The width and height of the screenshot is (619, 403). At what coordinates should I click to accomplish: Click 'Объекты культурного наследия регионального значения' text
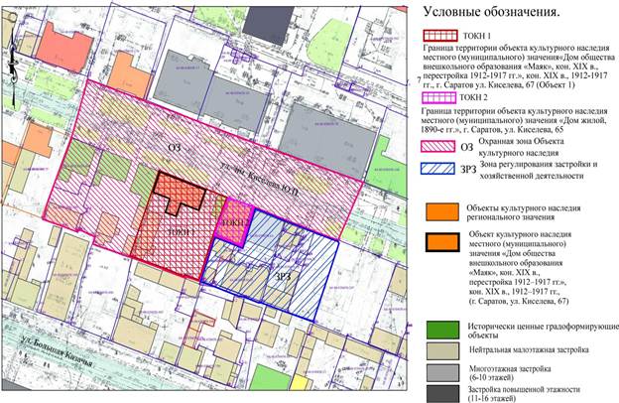tap(524, 212)
